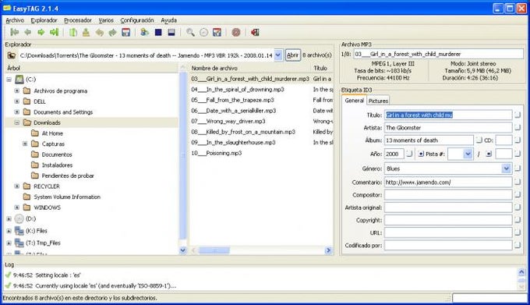The width and height of the screenshot is (530, 305).
Task: Click folder icon left of path field
Action: tap(12, 55)
